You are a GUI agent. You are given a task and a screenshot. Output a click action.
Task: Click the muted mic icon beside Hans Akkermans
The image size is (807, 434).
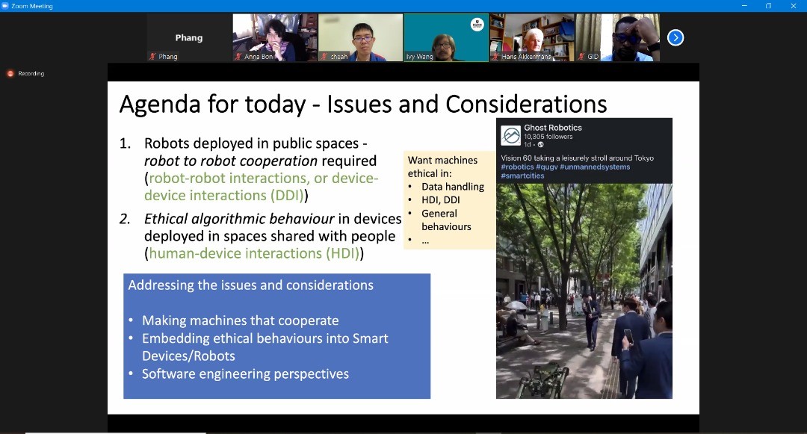coord(495,57)
